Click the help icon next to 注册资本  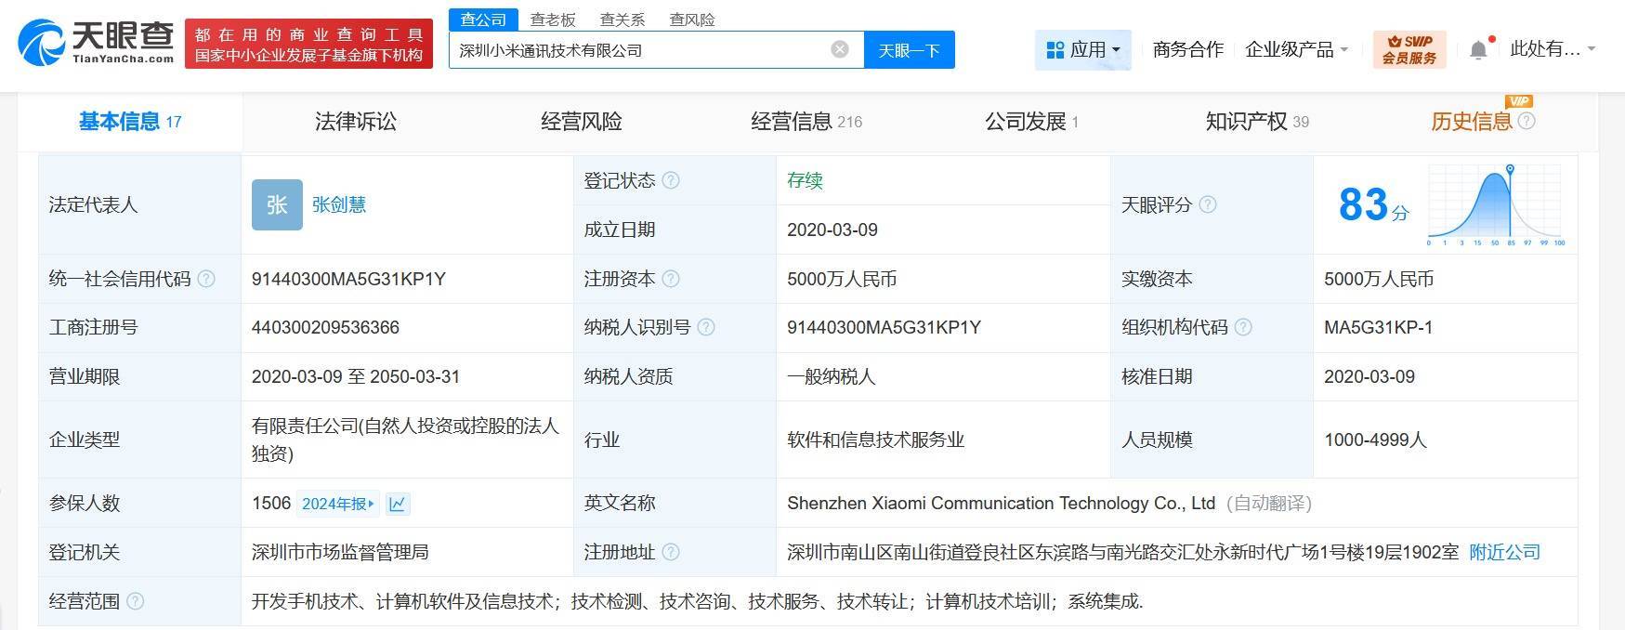point(671,279)
